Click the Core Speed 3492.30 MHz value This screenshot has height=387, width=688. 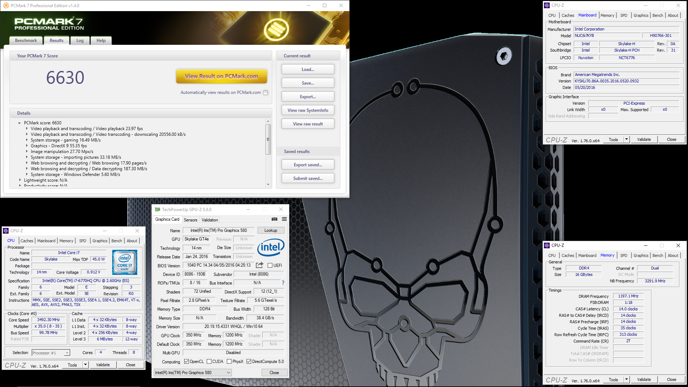[48, 320]
